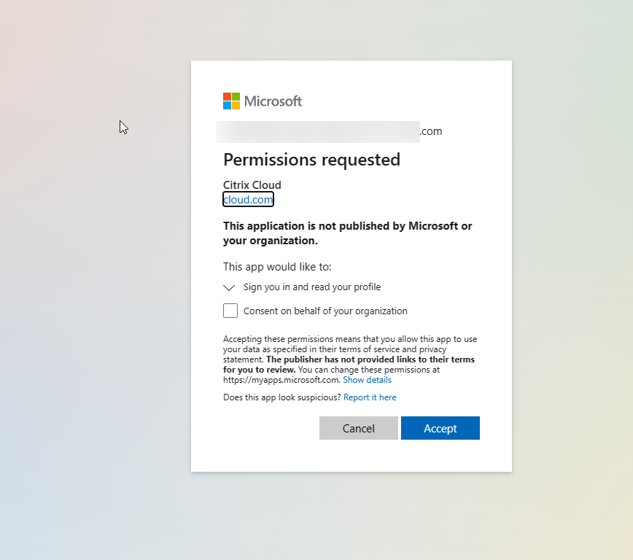Click the Microsoft four-square logo
This screenshot has width=633, height=560.
[231, 101]
